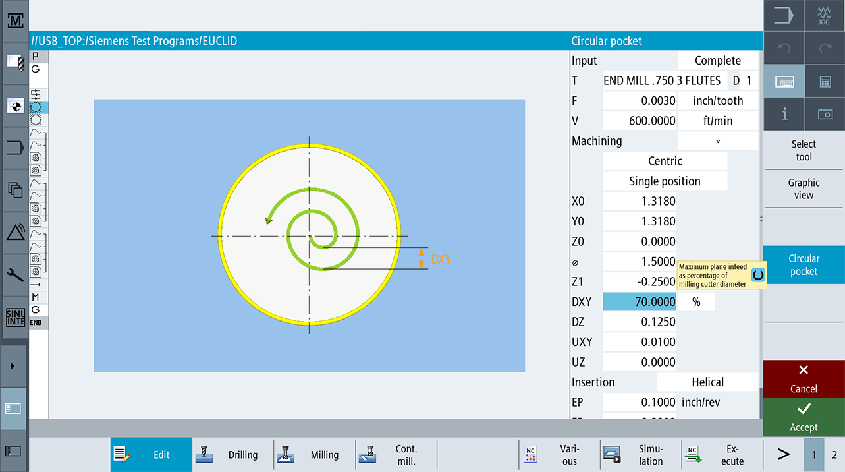Open the Program manager stacked-pages icon
Image resolution: width=845 pixels, height=472 pixels.
(14, 191)
